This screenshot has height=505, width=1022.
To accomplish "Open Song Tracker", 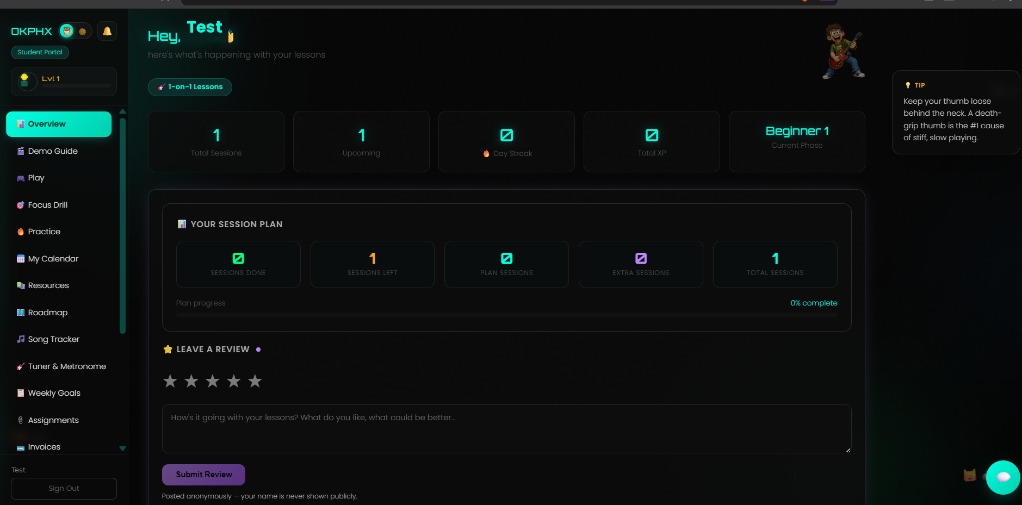I will point(59,339).
